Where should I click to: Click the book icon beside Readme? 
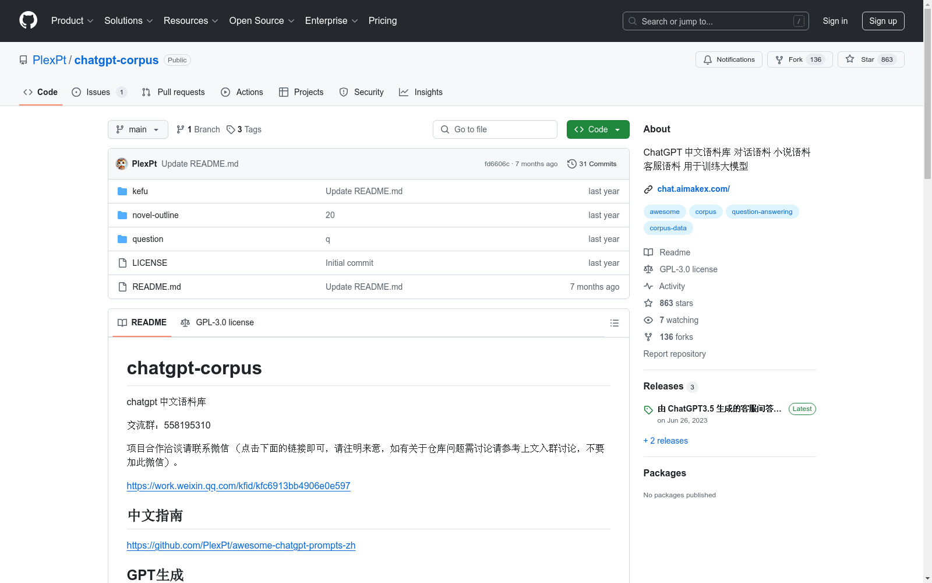[x=648, y=252]
